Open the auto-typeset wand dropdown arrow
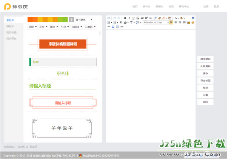This screenshot has width=228, height=159. coord(166,18)
